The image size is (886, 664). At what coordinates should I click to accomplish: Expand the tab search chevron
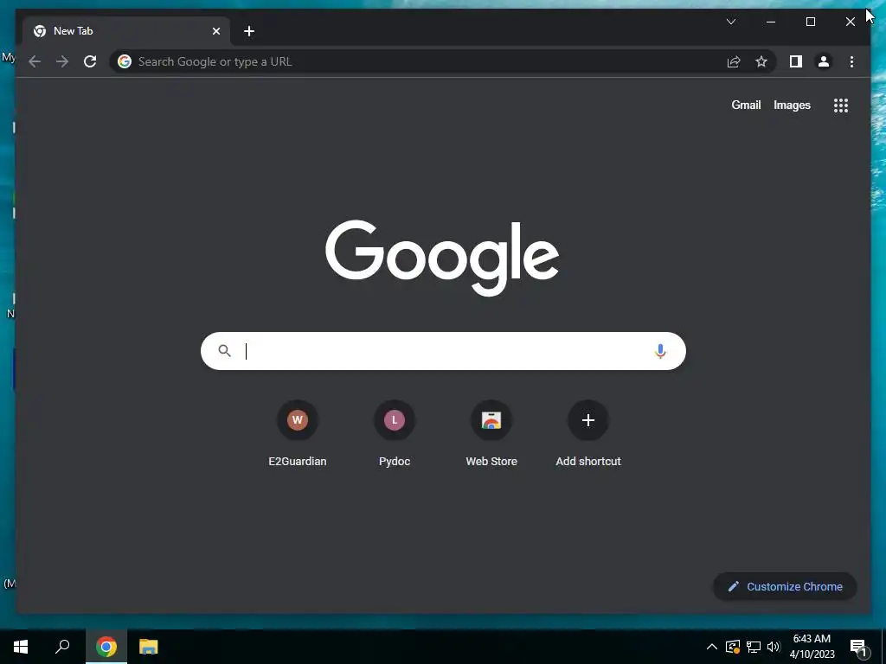[x=730, y=22]
